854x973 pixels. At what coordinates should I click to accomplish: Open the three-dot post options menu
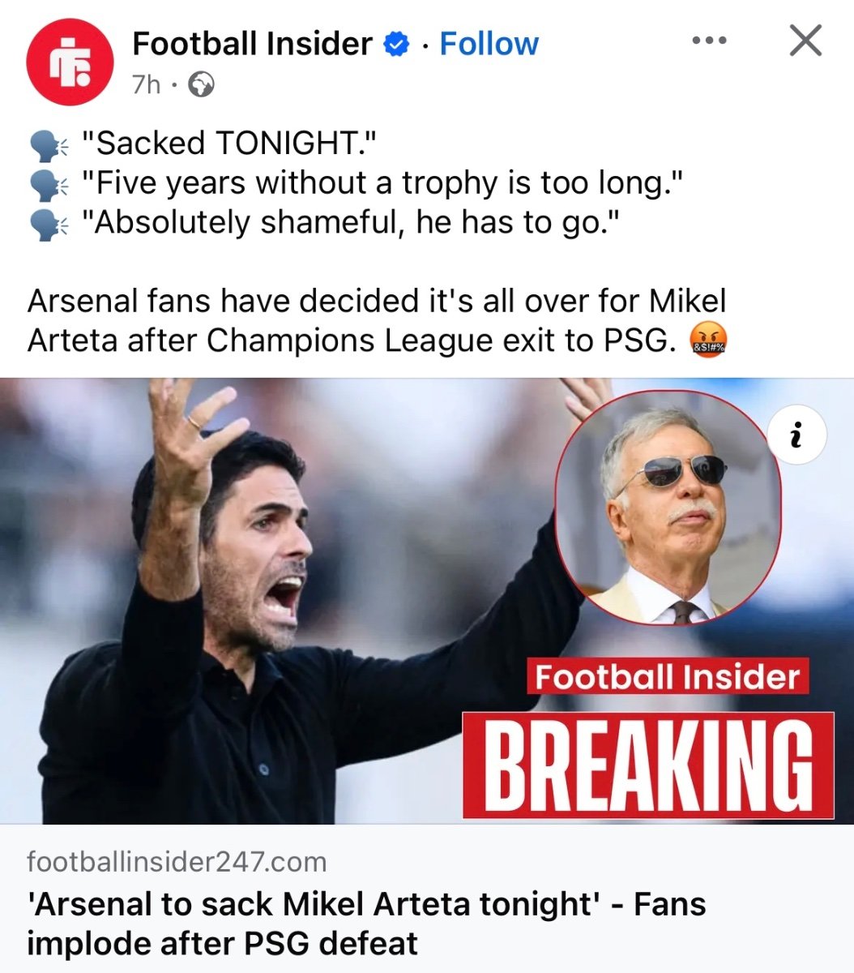(x=710, y=41)
